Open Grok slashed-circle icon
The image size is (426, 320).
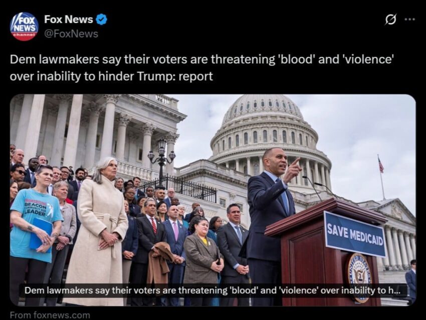[x=390, y=19]
